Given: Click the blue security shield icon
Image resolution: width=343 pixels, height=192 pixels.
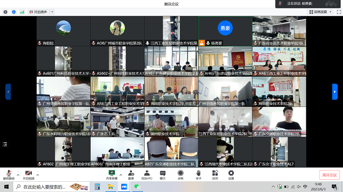Looking at the screenshot, I should pos(14,12).
